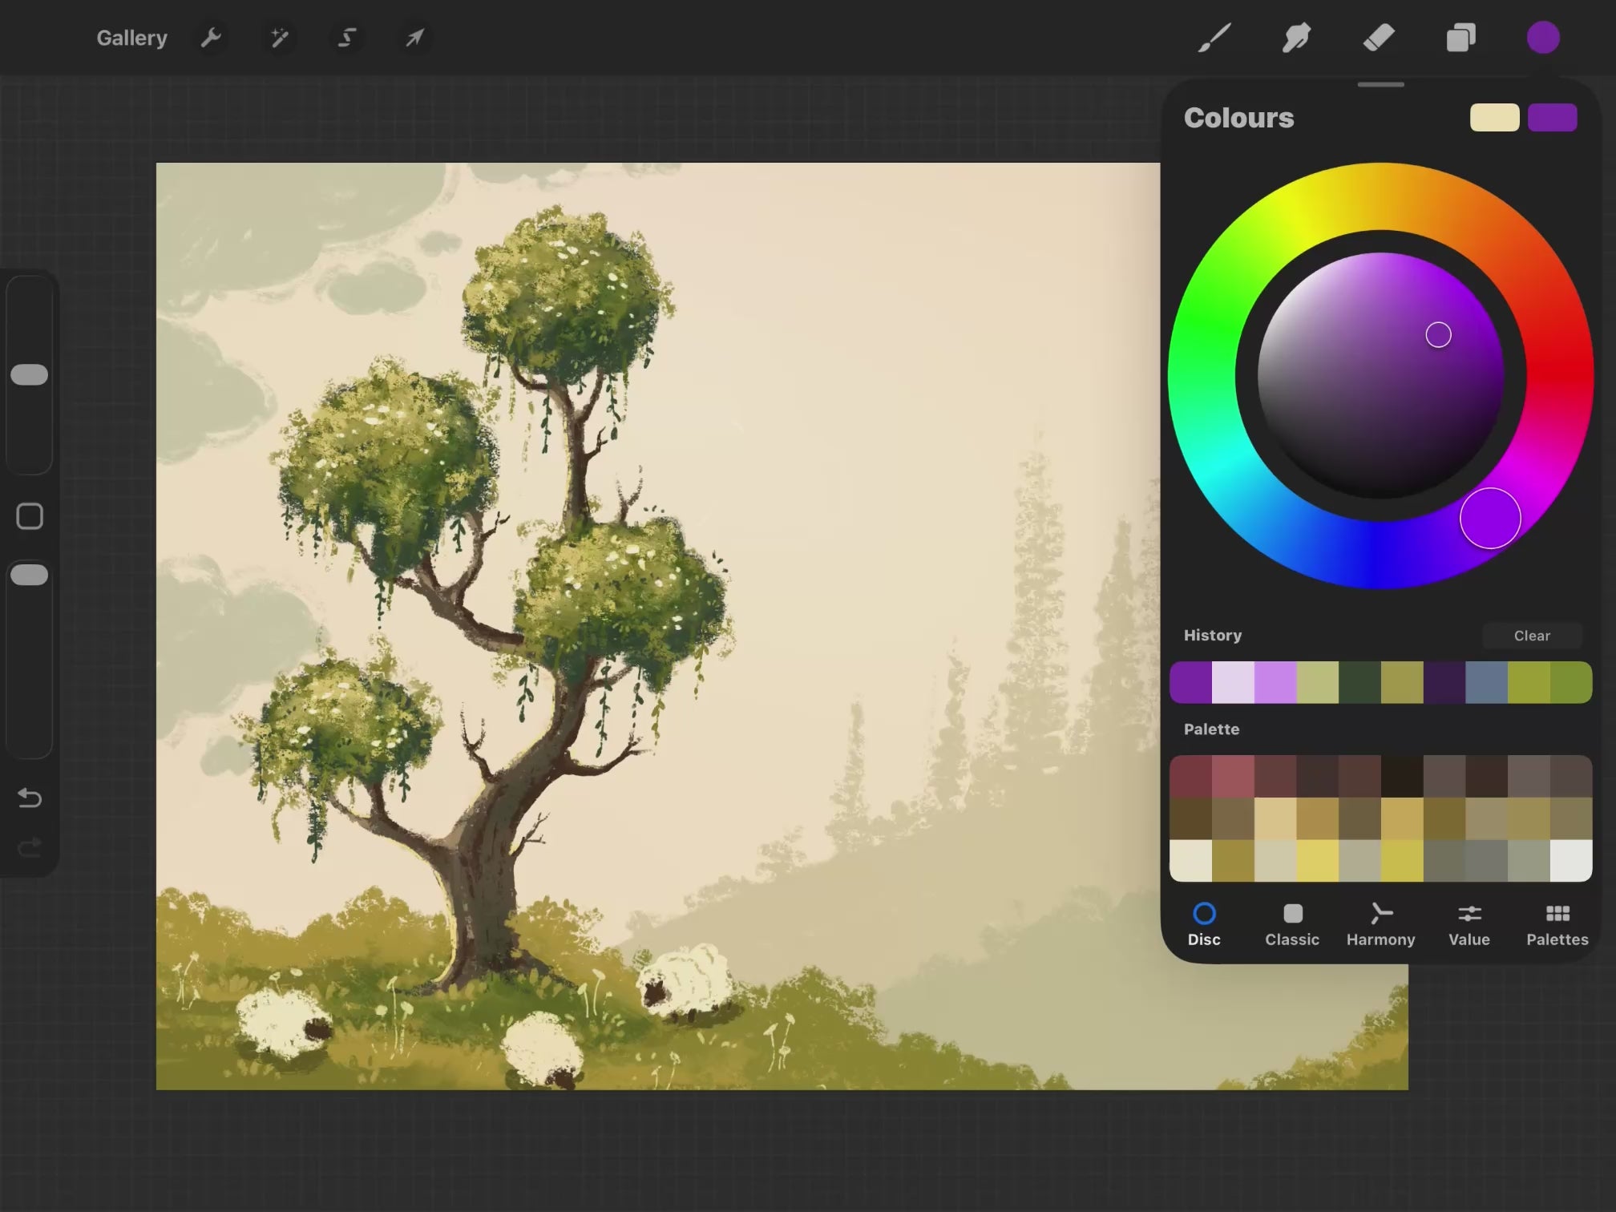Viewport: 1616px width, 1212px height.
Task: Tap the Undo arrow
Action: (x=30, y=798)
